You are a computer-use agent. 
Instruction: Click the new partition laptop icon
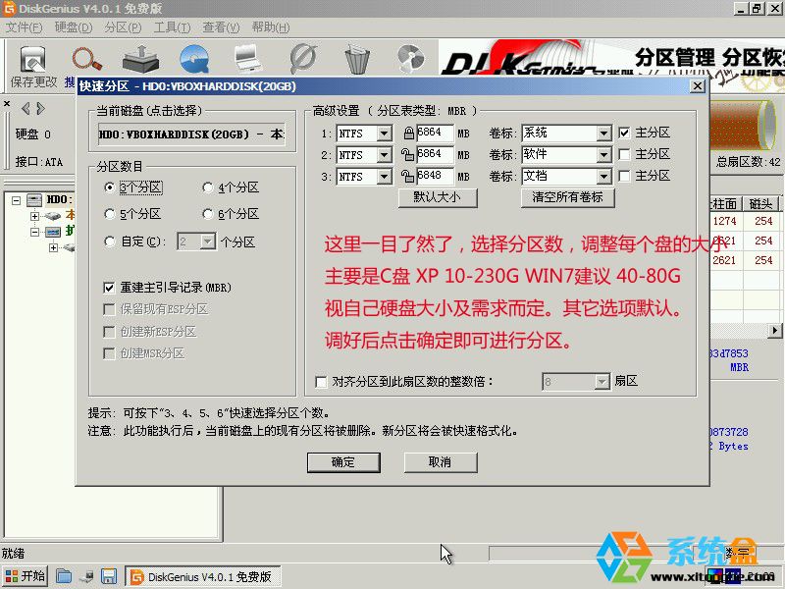(248, 59)
